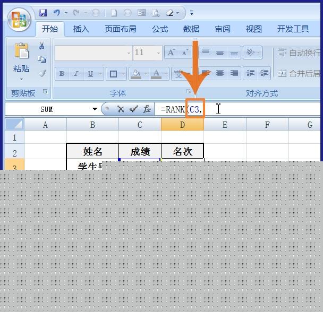Open the eraser icon's dropdown arrow
The image size is (323, 312).
(178, 13)
